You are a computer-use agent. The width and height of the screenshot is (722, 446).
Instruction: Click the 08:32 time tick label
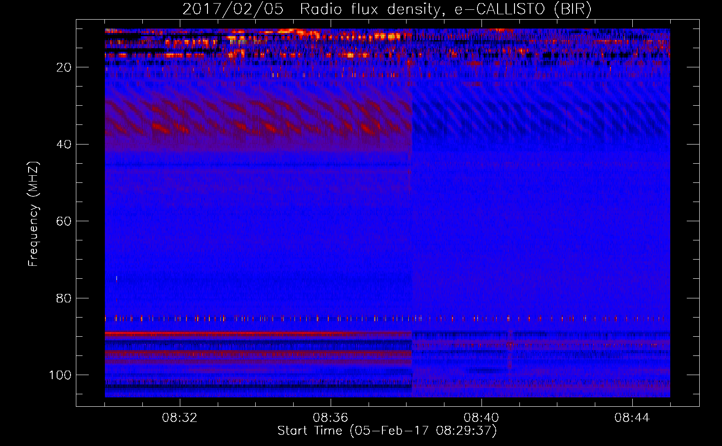(180, 418)
